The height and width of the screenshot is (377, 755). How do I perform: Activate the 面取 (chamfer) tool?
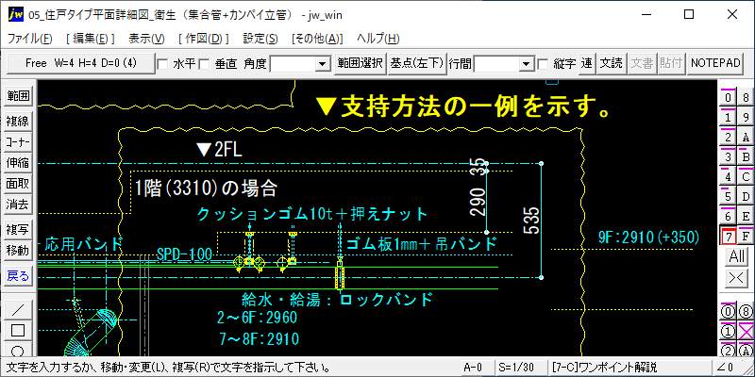(18, 183)
